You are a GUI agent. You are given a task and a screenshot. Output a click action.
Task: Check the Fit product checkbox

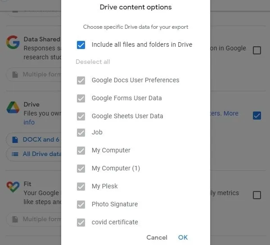click(x=257, y=195)
